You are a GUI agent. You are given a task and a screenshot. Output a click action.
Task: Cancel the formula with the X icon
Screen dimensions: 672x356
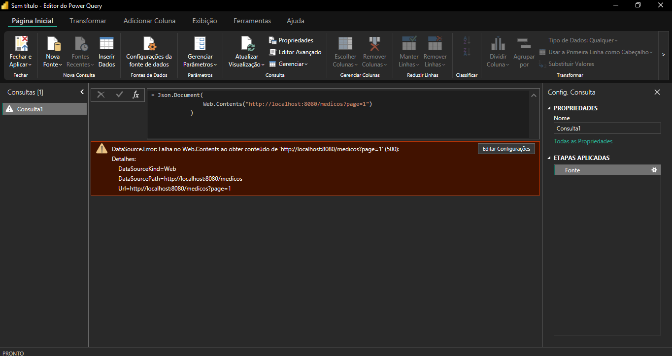pos(101,95)
